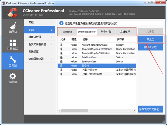The image size is (167, 125).
Task: Open the 清理 cleaner section
Action: coord(13,27)
